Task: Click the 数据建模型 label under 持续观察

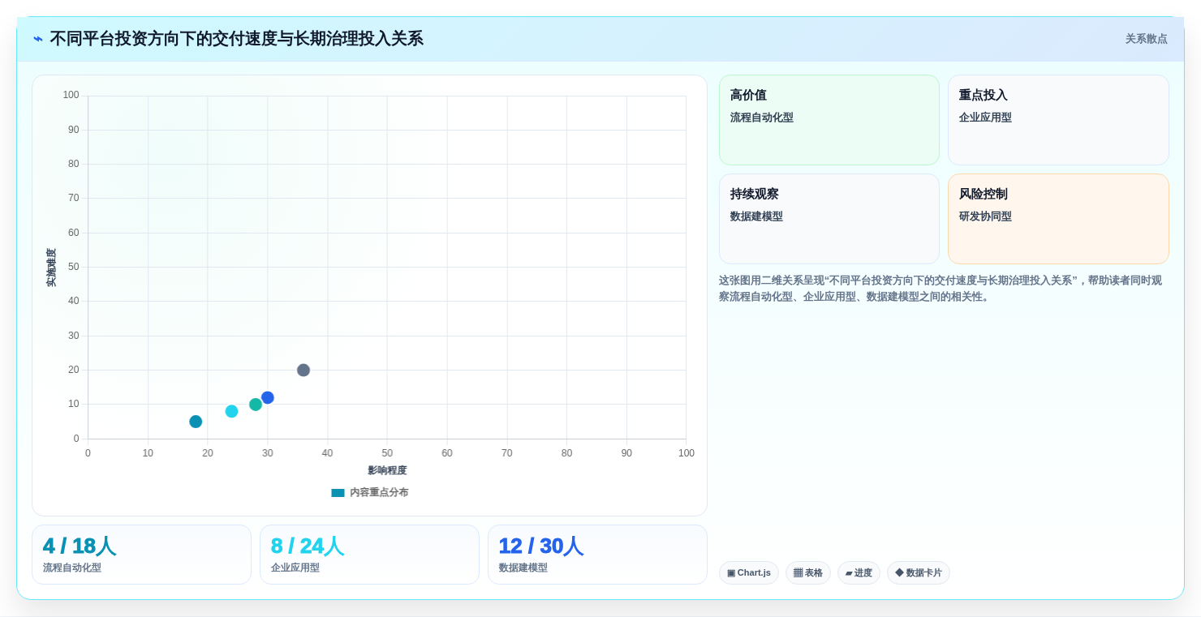Action: tap(756, 216)
